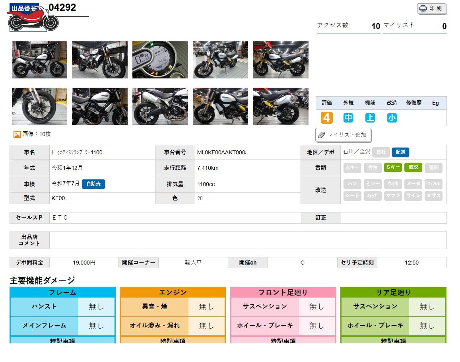Click the model code KF00

[58, 198]
